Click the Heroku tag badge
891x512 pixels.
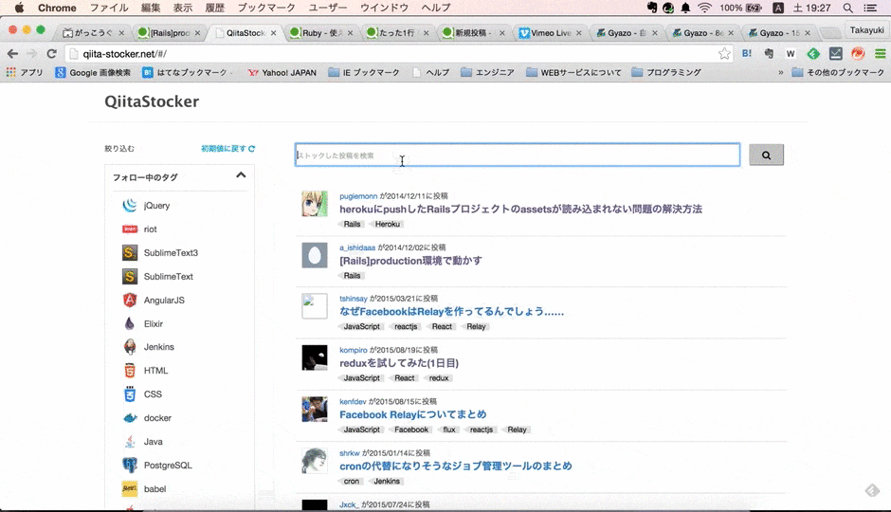coord(387,224)
